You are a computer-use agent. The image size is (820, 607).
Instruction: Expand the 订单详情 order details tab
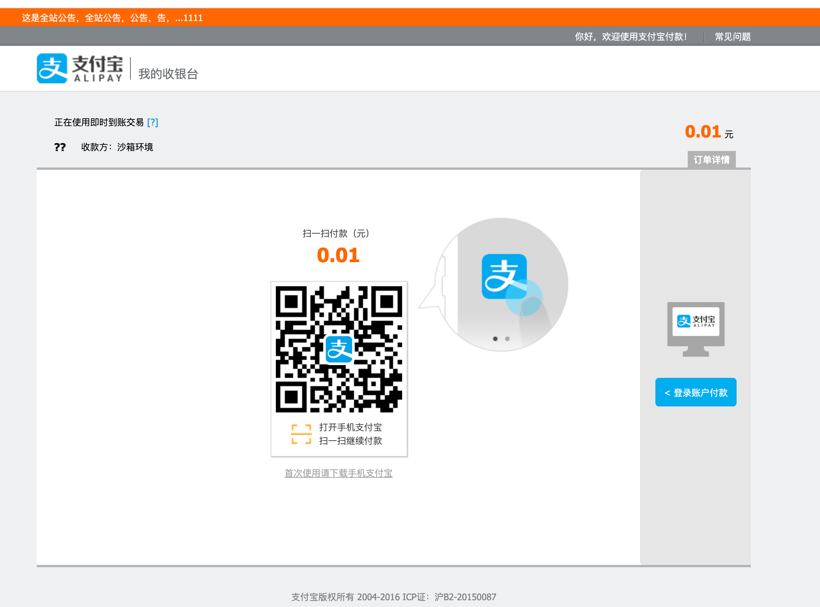pos(711,160)
